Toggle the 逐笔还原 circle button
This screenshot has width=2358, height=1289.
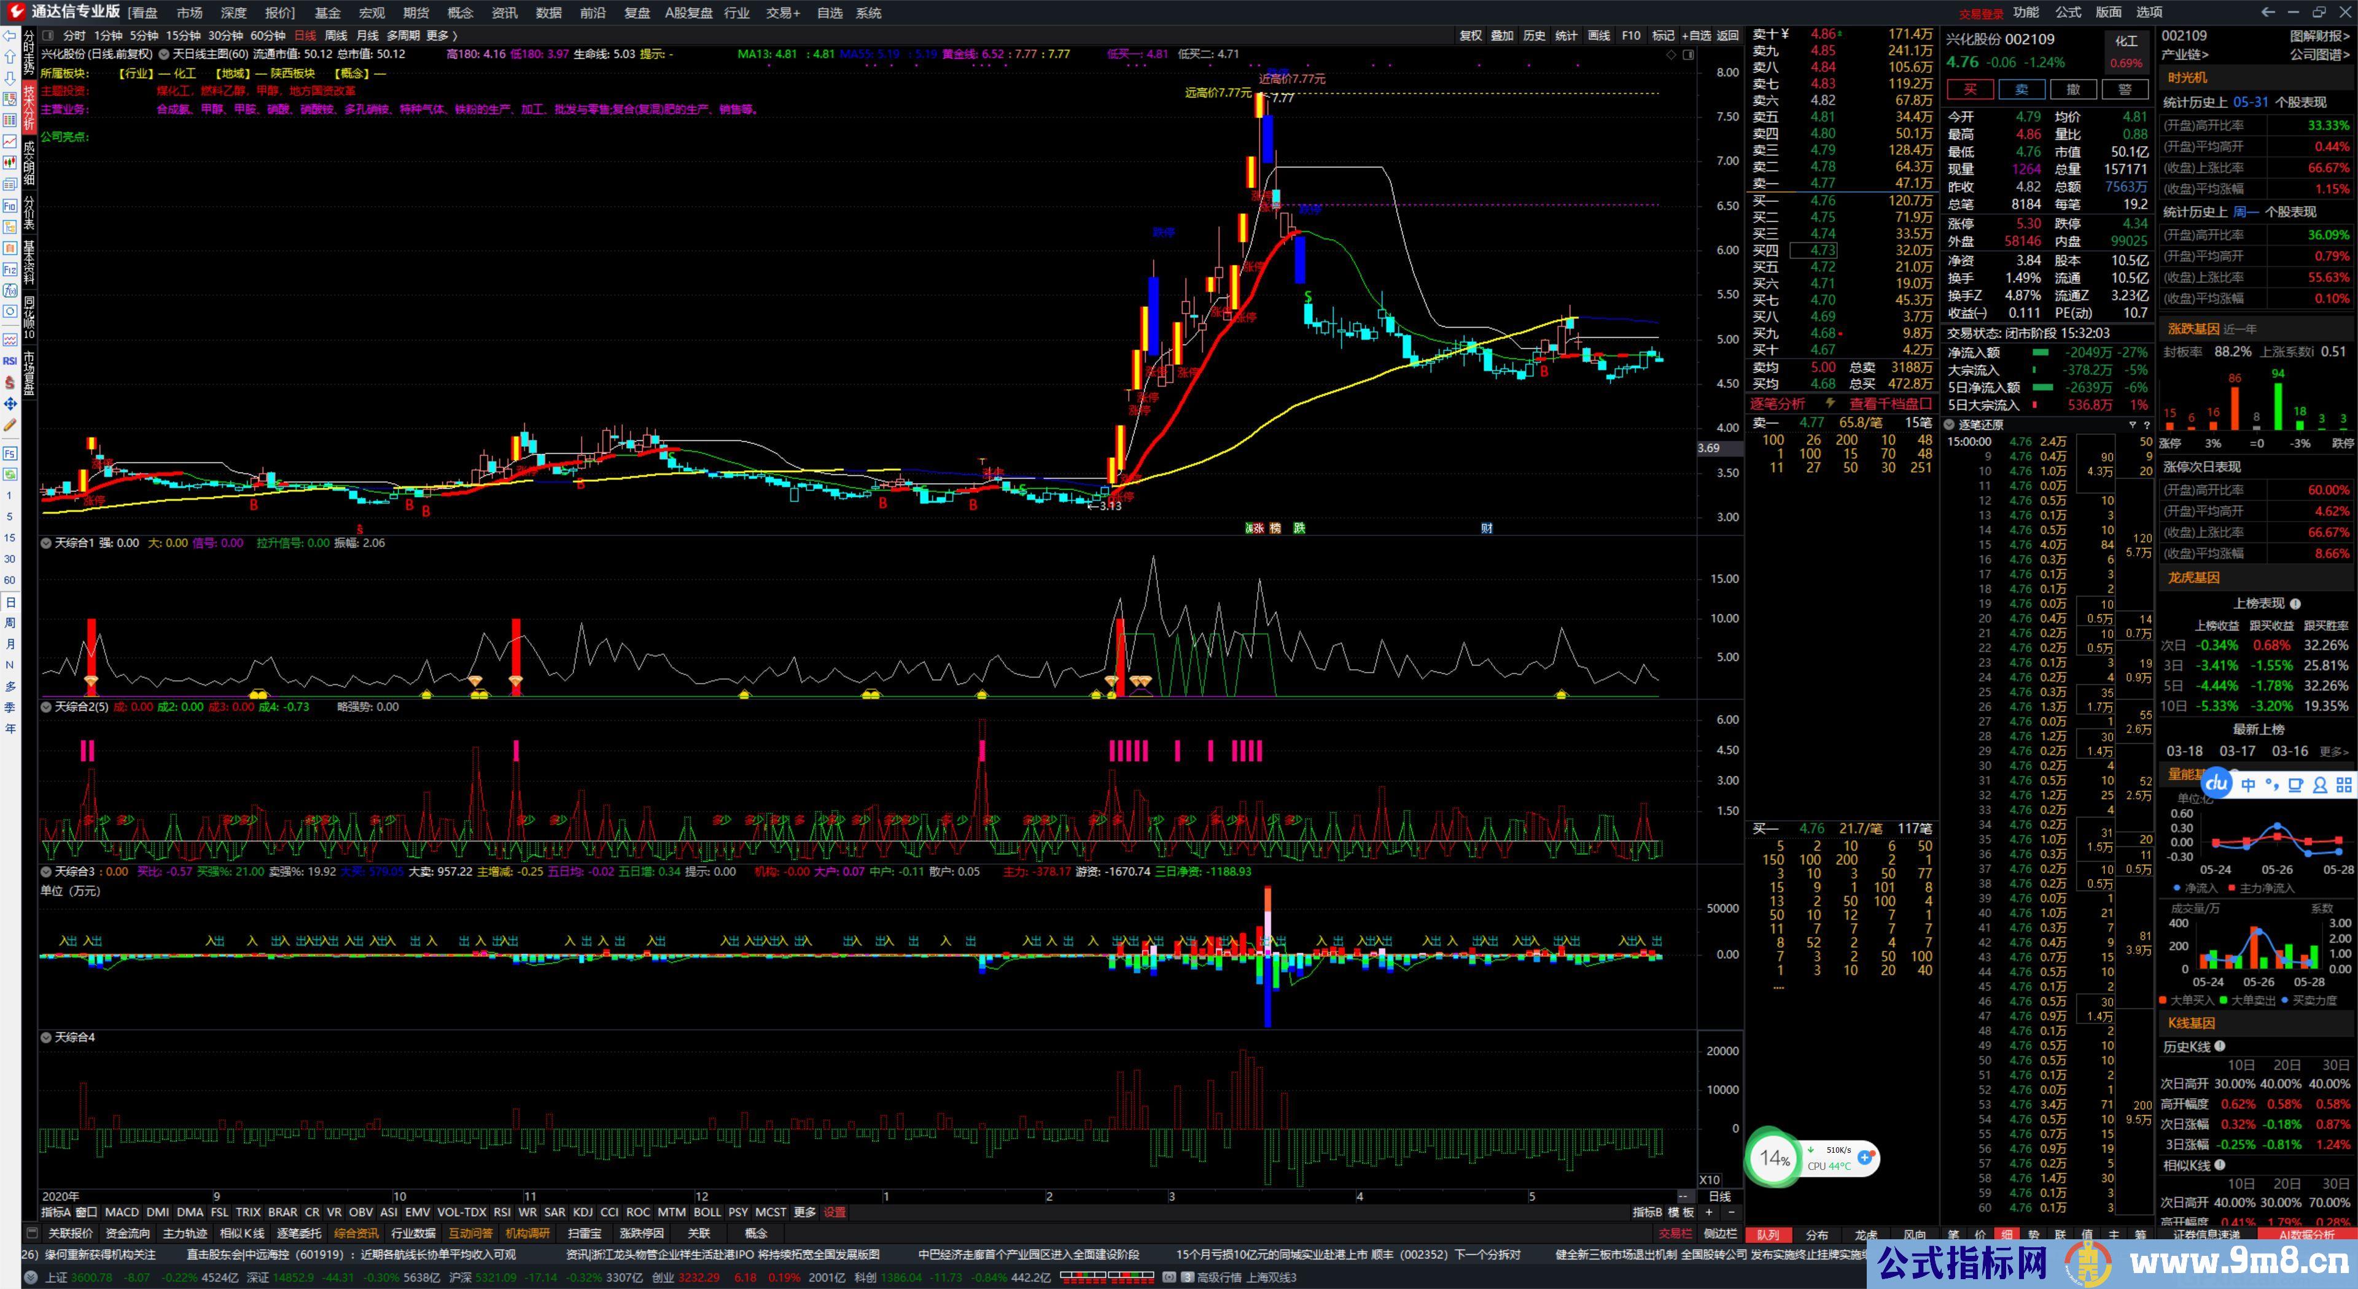point(1949,425)
